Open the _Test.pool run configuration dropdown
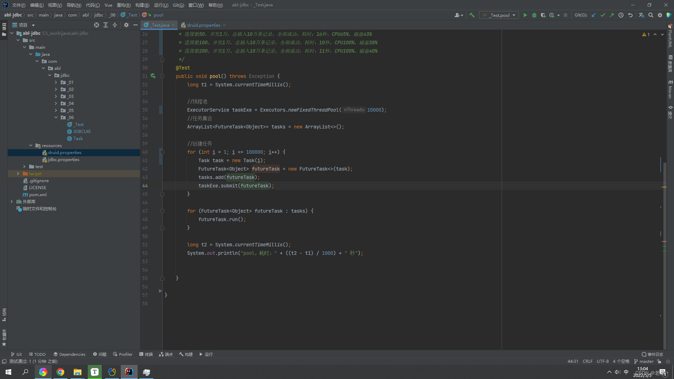 point(499,15)
